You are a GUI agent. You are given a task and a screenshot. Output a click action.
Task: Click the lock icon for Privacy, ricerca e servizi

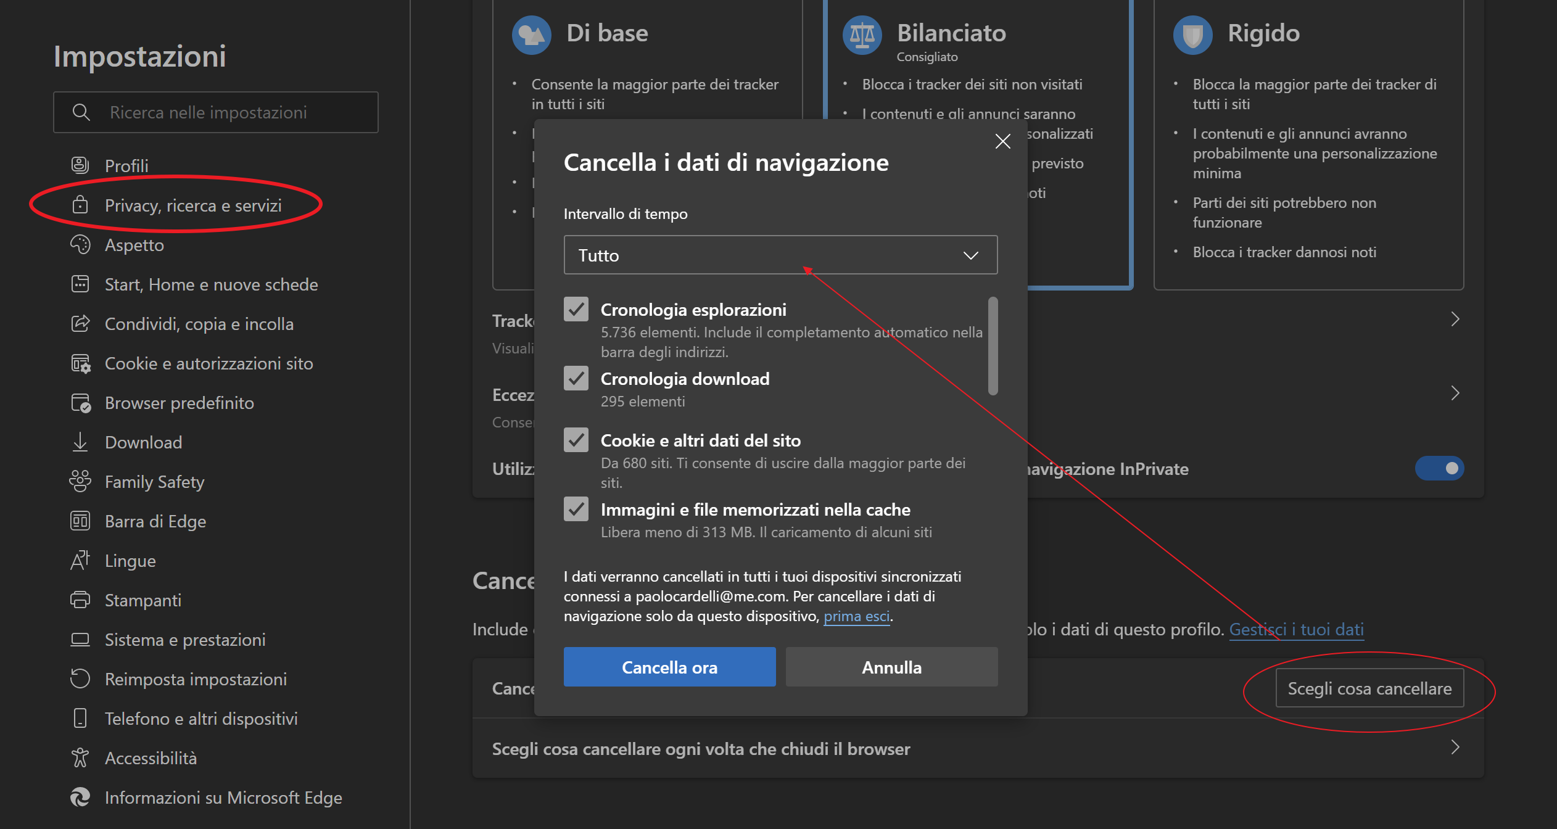tap(80, 205)
